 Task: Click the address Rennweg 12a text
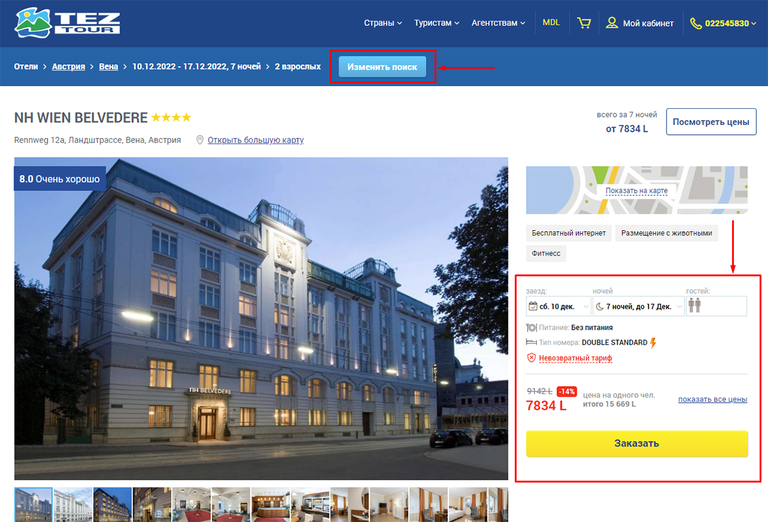(x=97, y=140)
